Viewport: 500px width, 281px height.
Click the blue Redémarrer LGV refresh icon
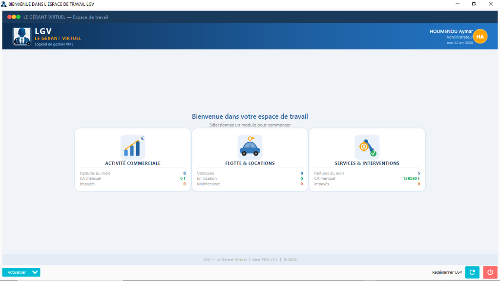pos(472,272)
